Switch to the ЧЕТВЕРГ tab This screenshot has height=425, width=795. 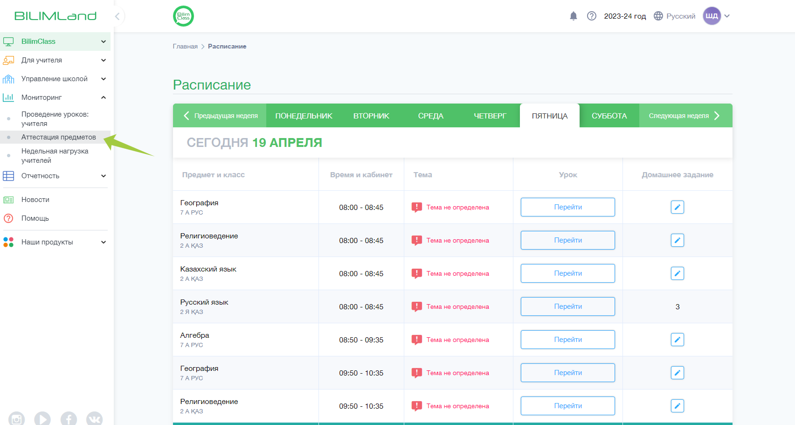click(x=490, y=116)
